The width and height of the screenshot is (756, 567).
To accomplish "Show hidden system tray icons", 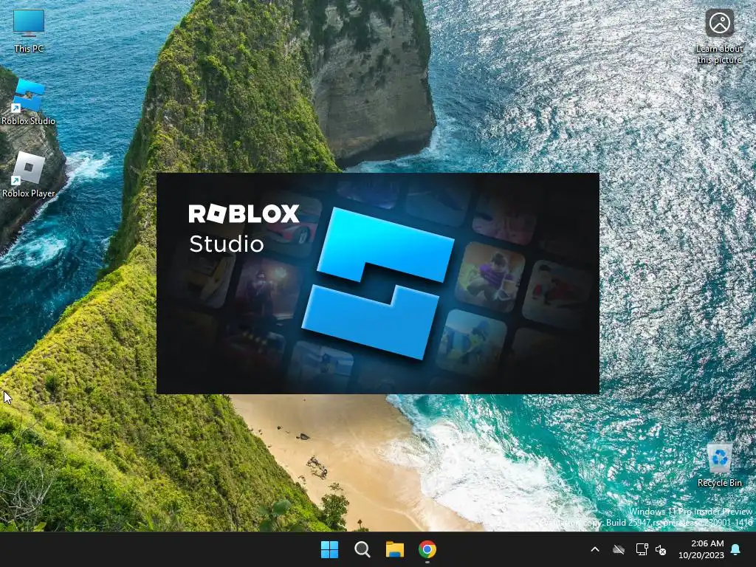I will coord(595,549).
